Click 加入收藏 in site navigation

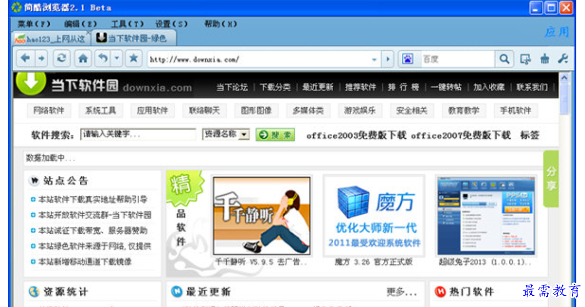pyautogui.click(x=489, y=88)
